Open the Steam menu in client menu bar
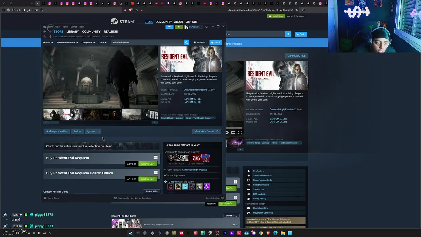Image resolution: width=421 pixels, height=237 pixels. 50,27
